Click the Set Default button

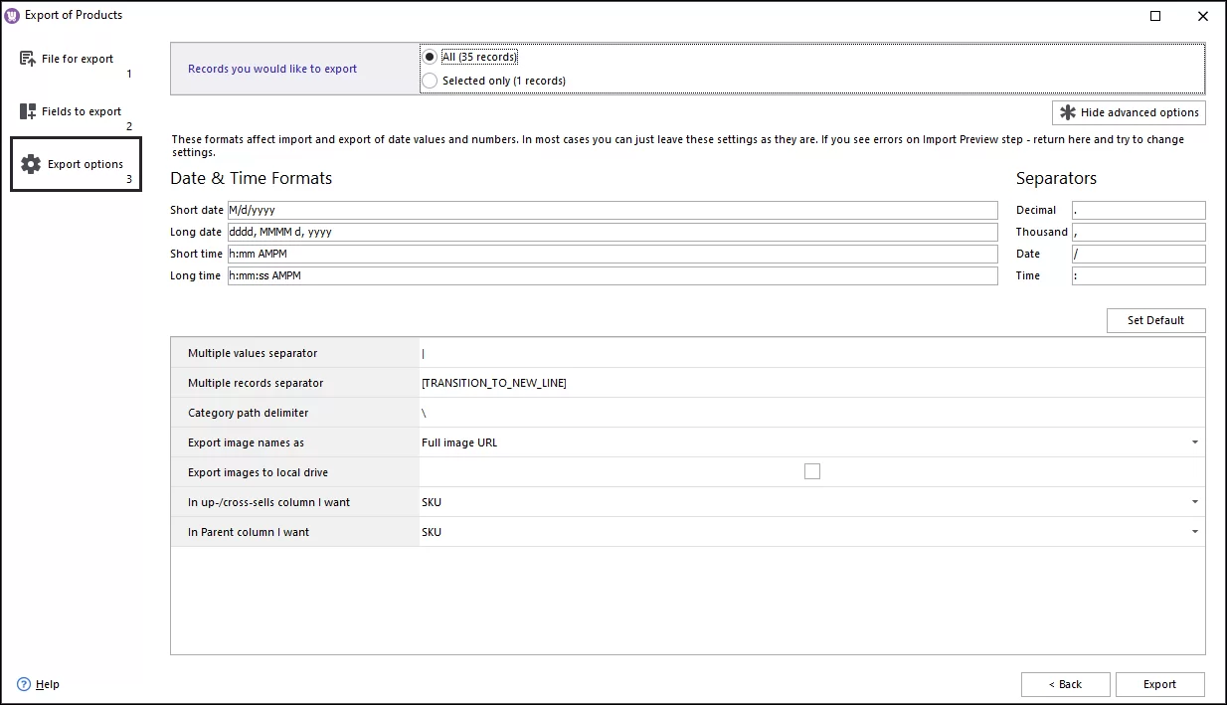pos(1155,320)
